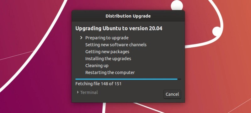Viewport: 251px width, 113px height.
Task: Click the white wallpaper circle above the dialog
Action: point(177,6)
